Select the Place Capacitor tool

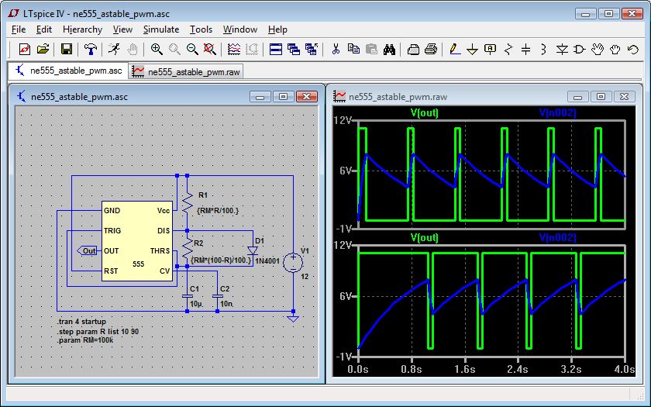pos(525,50)
